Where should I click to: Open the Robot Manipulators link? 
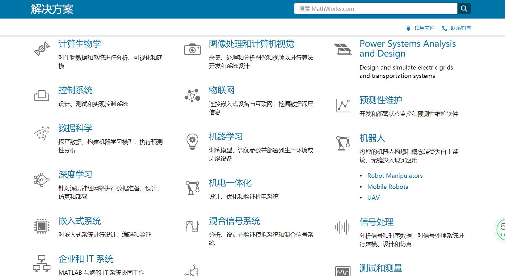395,176
